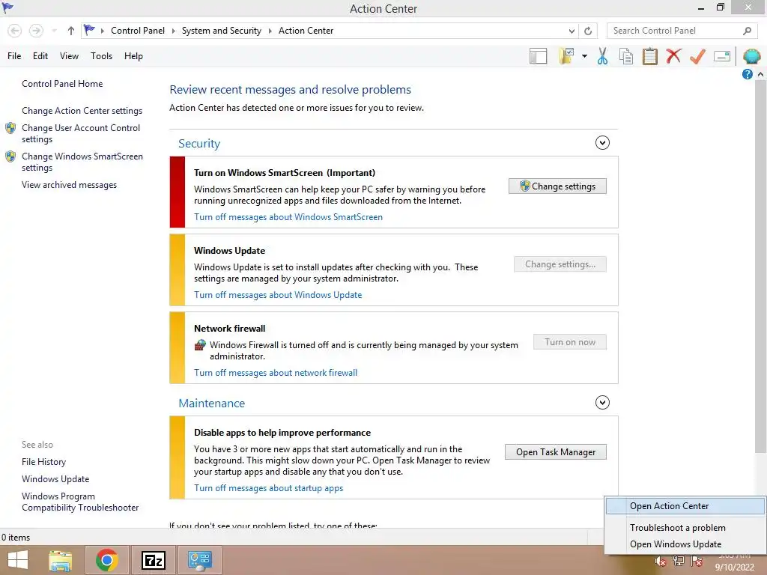This screenshot has width=767, height=575.
Task: Open the Edit menu
Action: (x=40, y=56)
